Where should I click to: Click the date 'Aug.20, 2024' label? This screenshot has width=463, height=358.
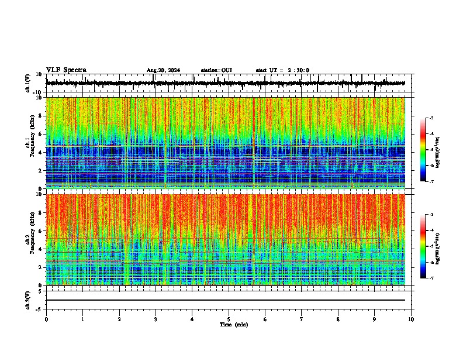(163, 70)
